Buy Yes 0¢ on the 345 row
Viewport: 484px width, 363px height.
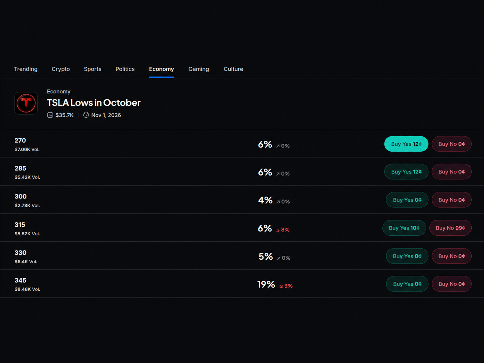coord(407,284)
